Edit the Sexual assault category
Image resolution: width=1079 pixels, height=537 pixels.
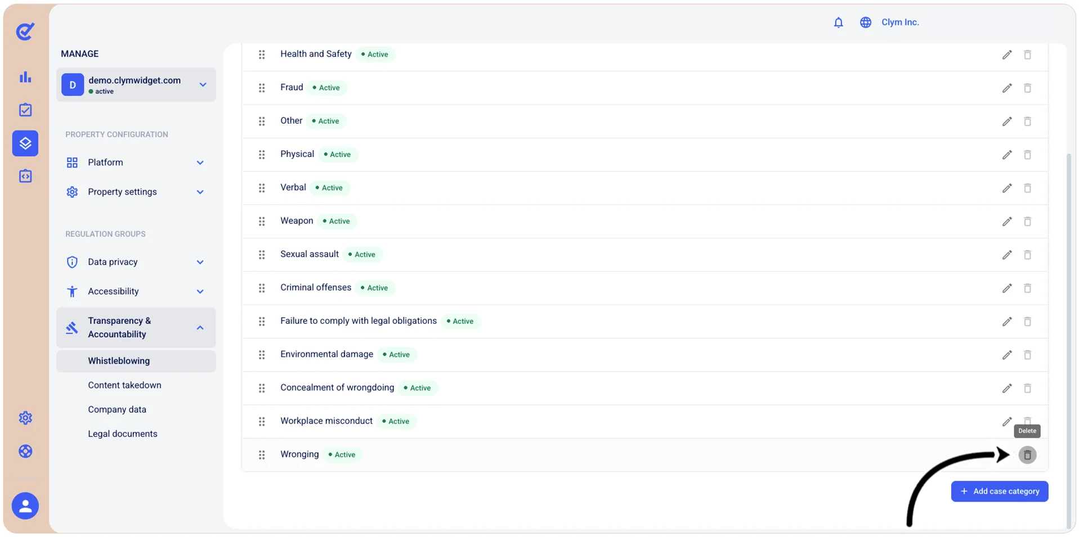click(1006, 255)
